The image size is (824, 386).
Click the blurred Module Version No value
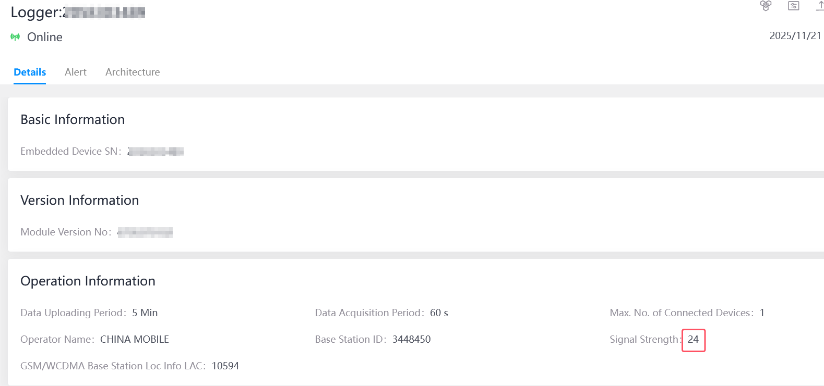tap(145, 232)
